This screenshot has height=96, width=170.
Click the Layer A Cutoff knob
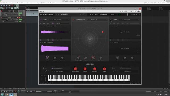click(47, 58)
